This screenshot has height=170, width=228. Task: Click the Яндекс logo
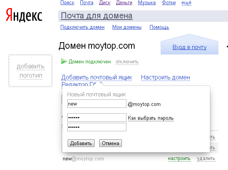click(x=24, y=15)
